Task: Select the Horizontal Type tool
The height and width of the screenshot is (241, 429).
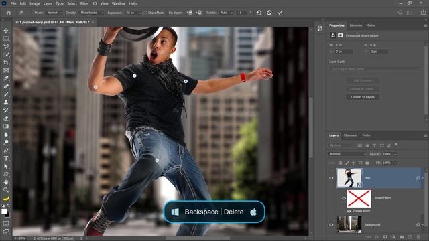Action: (6, 158)
